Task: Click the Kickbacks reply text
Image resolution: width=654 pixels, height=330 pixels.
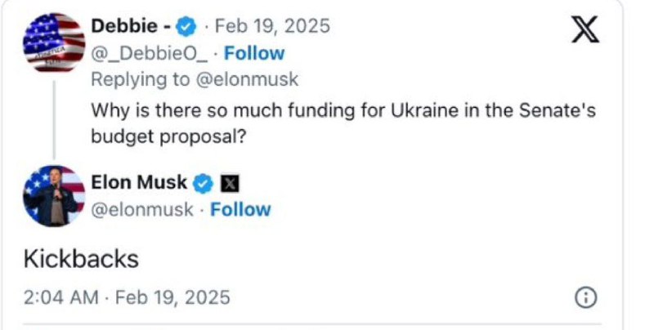Action: click(x=80, y=259)
